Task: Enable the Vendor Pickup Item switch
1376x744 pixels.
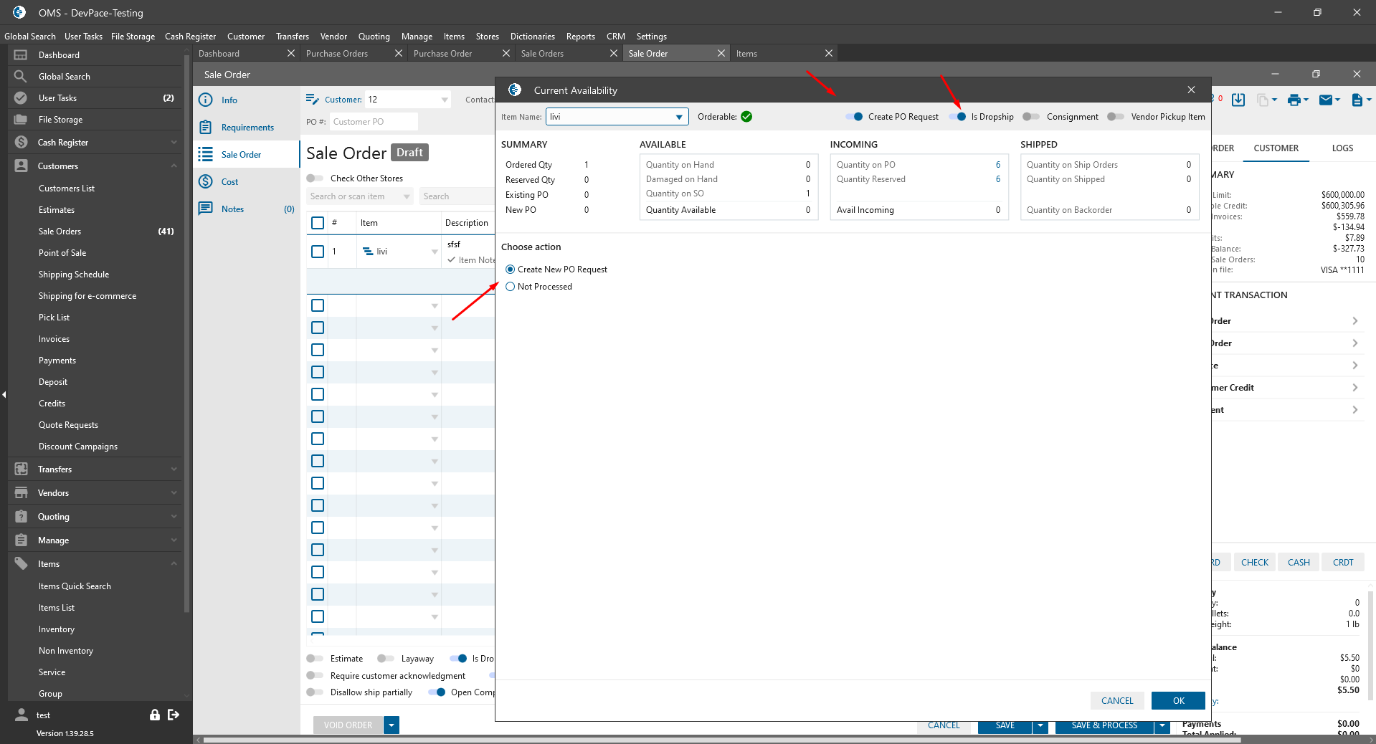Action: [1116, 117]
